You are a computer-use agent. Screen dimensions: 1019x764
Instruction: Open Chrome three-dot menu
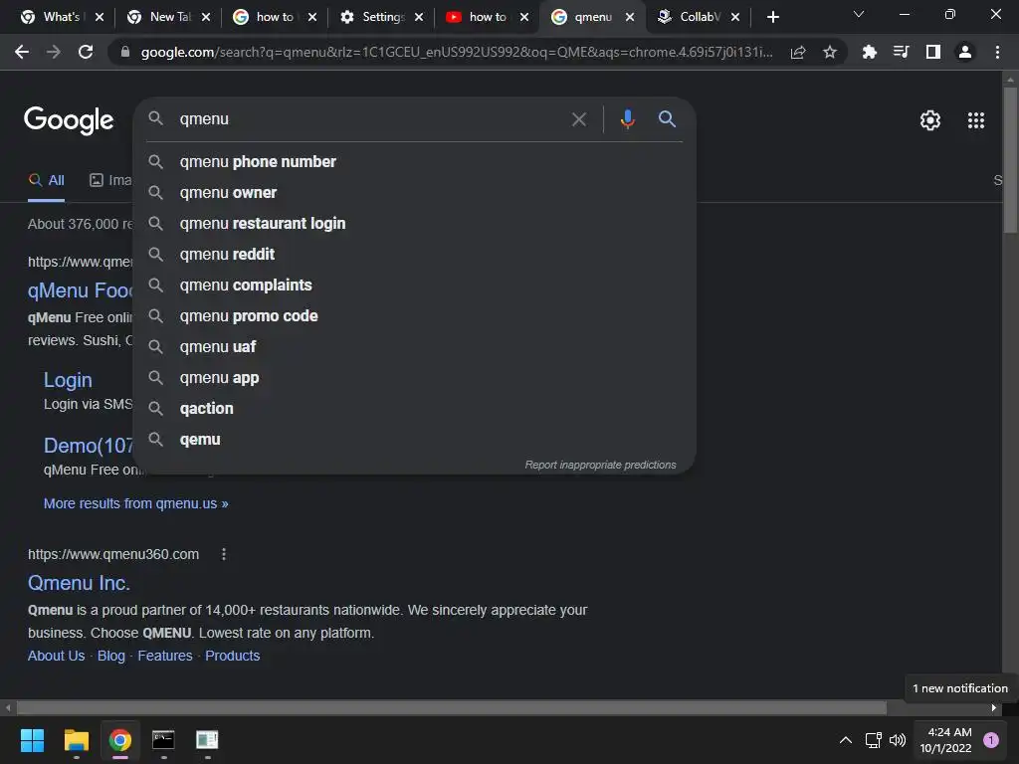997,52
